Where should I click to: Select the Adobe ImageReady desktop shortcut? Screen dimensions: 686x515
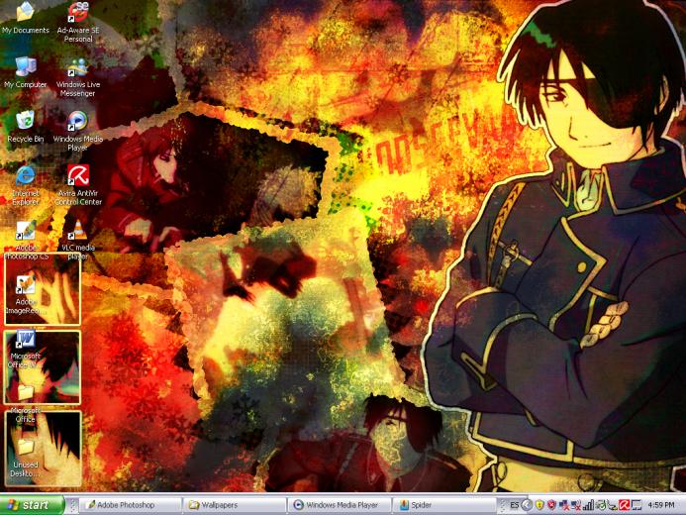26,294
